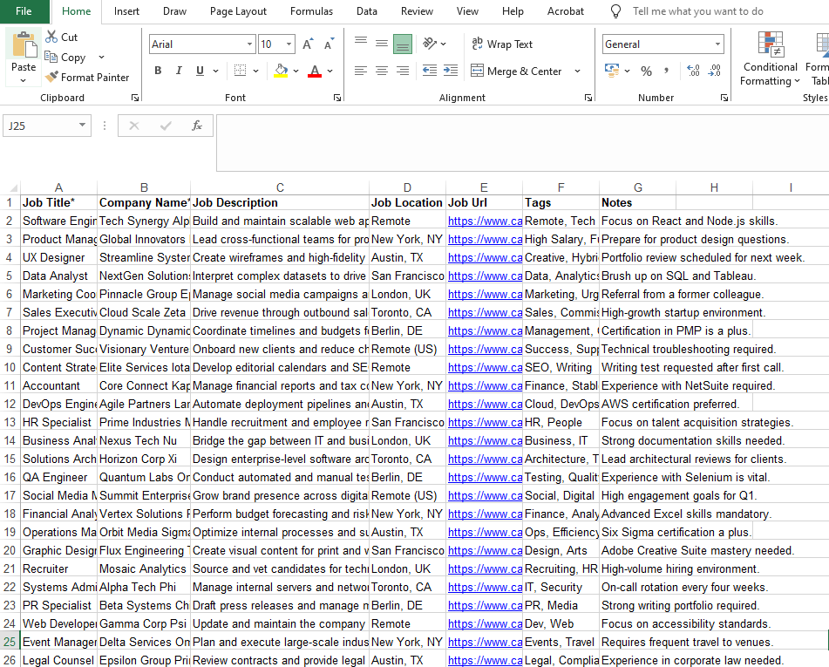Screen dimensions: 829x667
Task: Toggle center alignment
Action: [381, 70]
